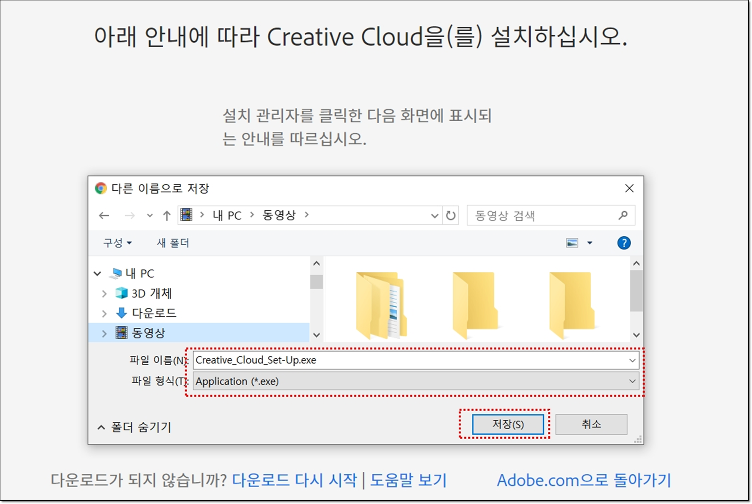The image size is (752, 504).
Task: Click the 취소 cancel button
Action: point(591,424)
